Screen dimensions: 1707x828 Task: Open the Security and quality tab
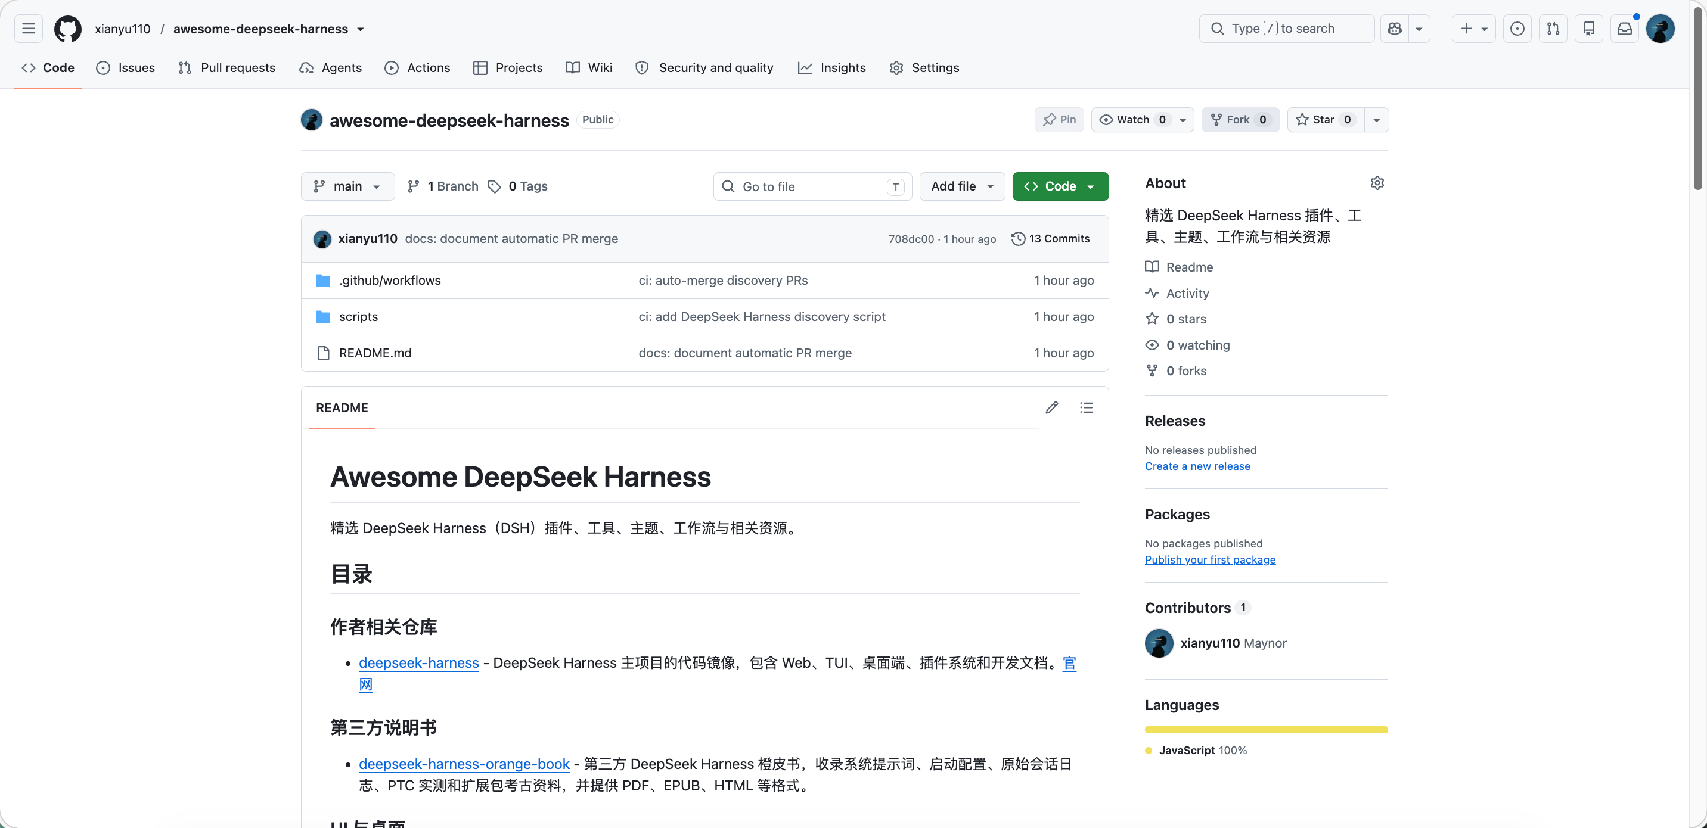tap(704, 67)
